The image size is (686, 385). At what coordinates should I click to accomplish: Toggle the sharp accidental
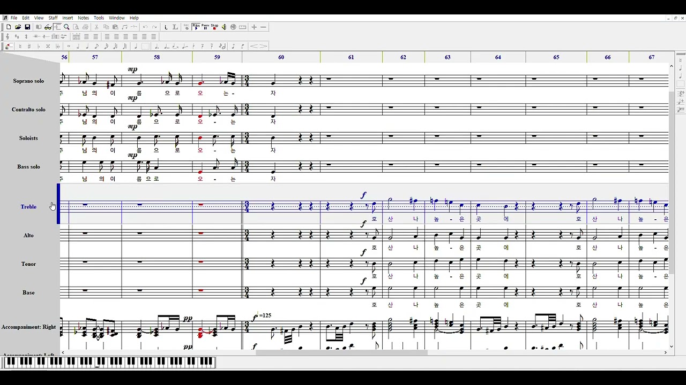(29, 46)
